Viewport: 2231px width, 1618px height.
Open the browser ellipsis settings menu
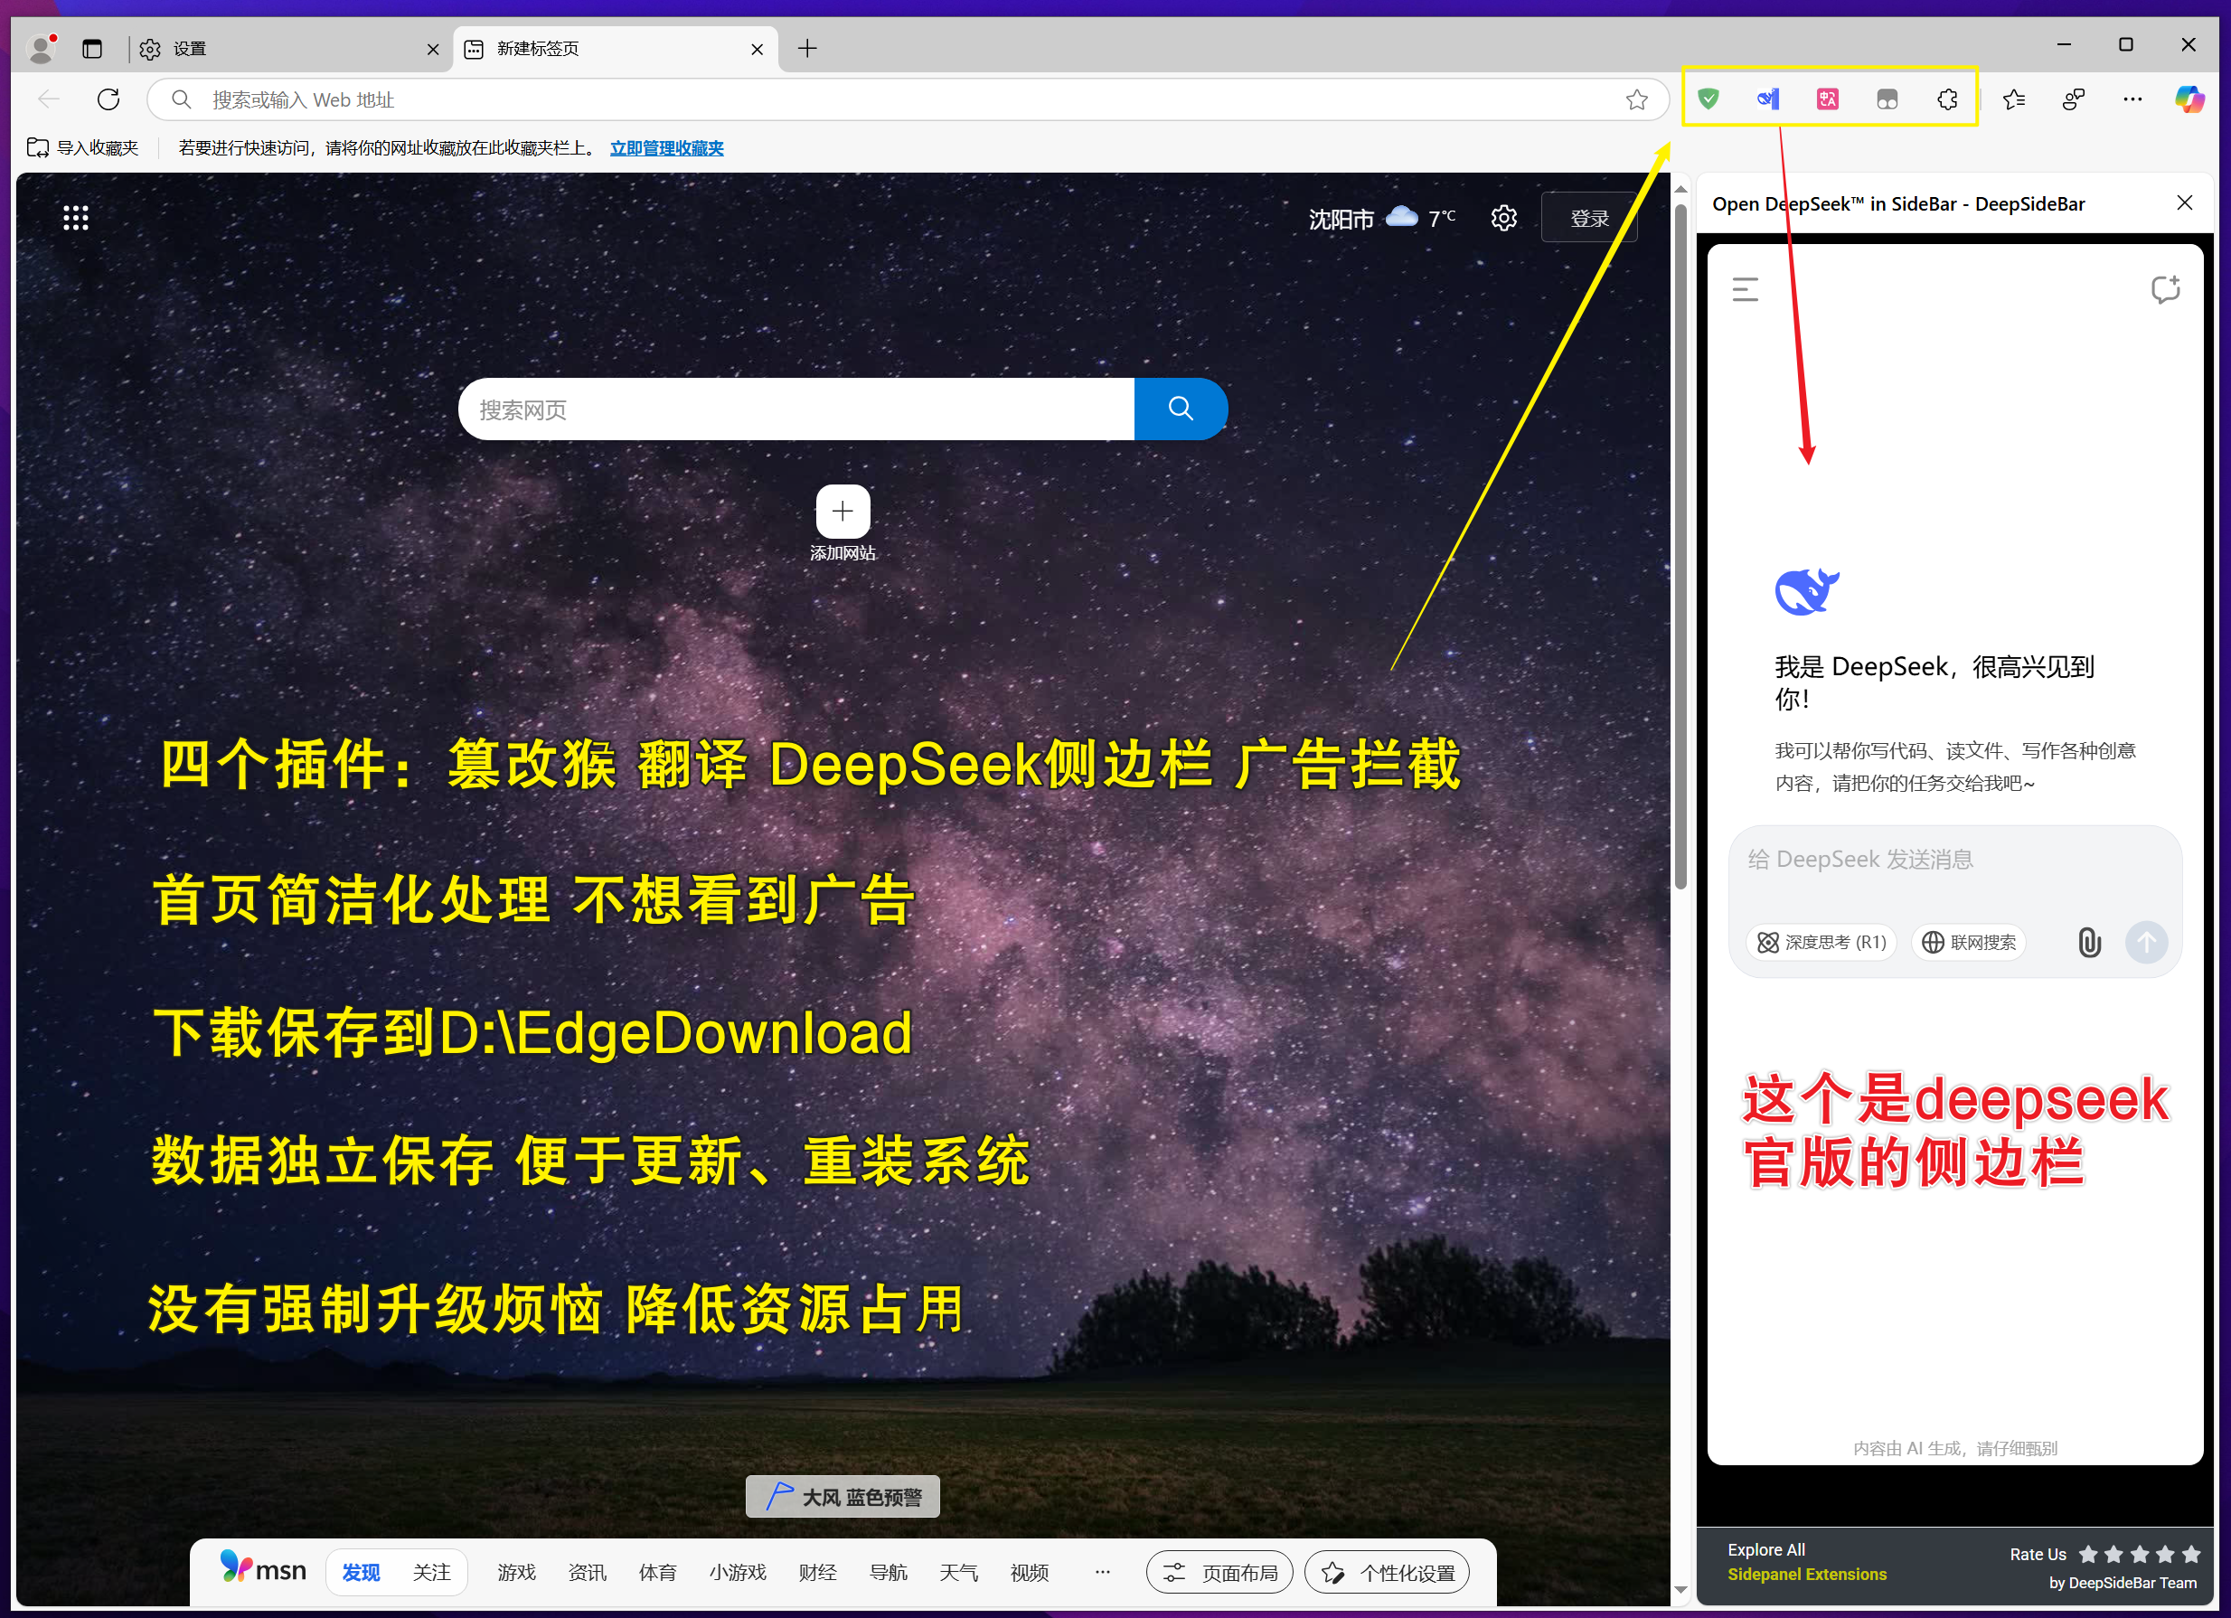point(2132,99)
